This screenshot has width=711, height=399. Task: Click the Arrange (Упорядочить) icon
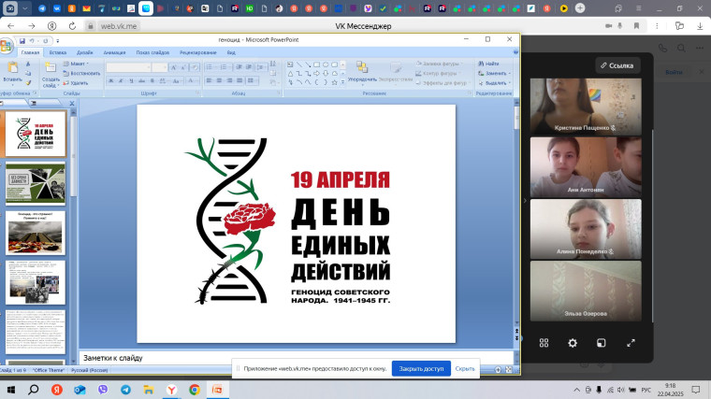coord(362,67)
